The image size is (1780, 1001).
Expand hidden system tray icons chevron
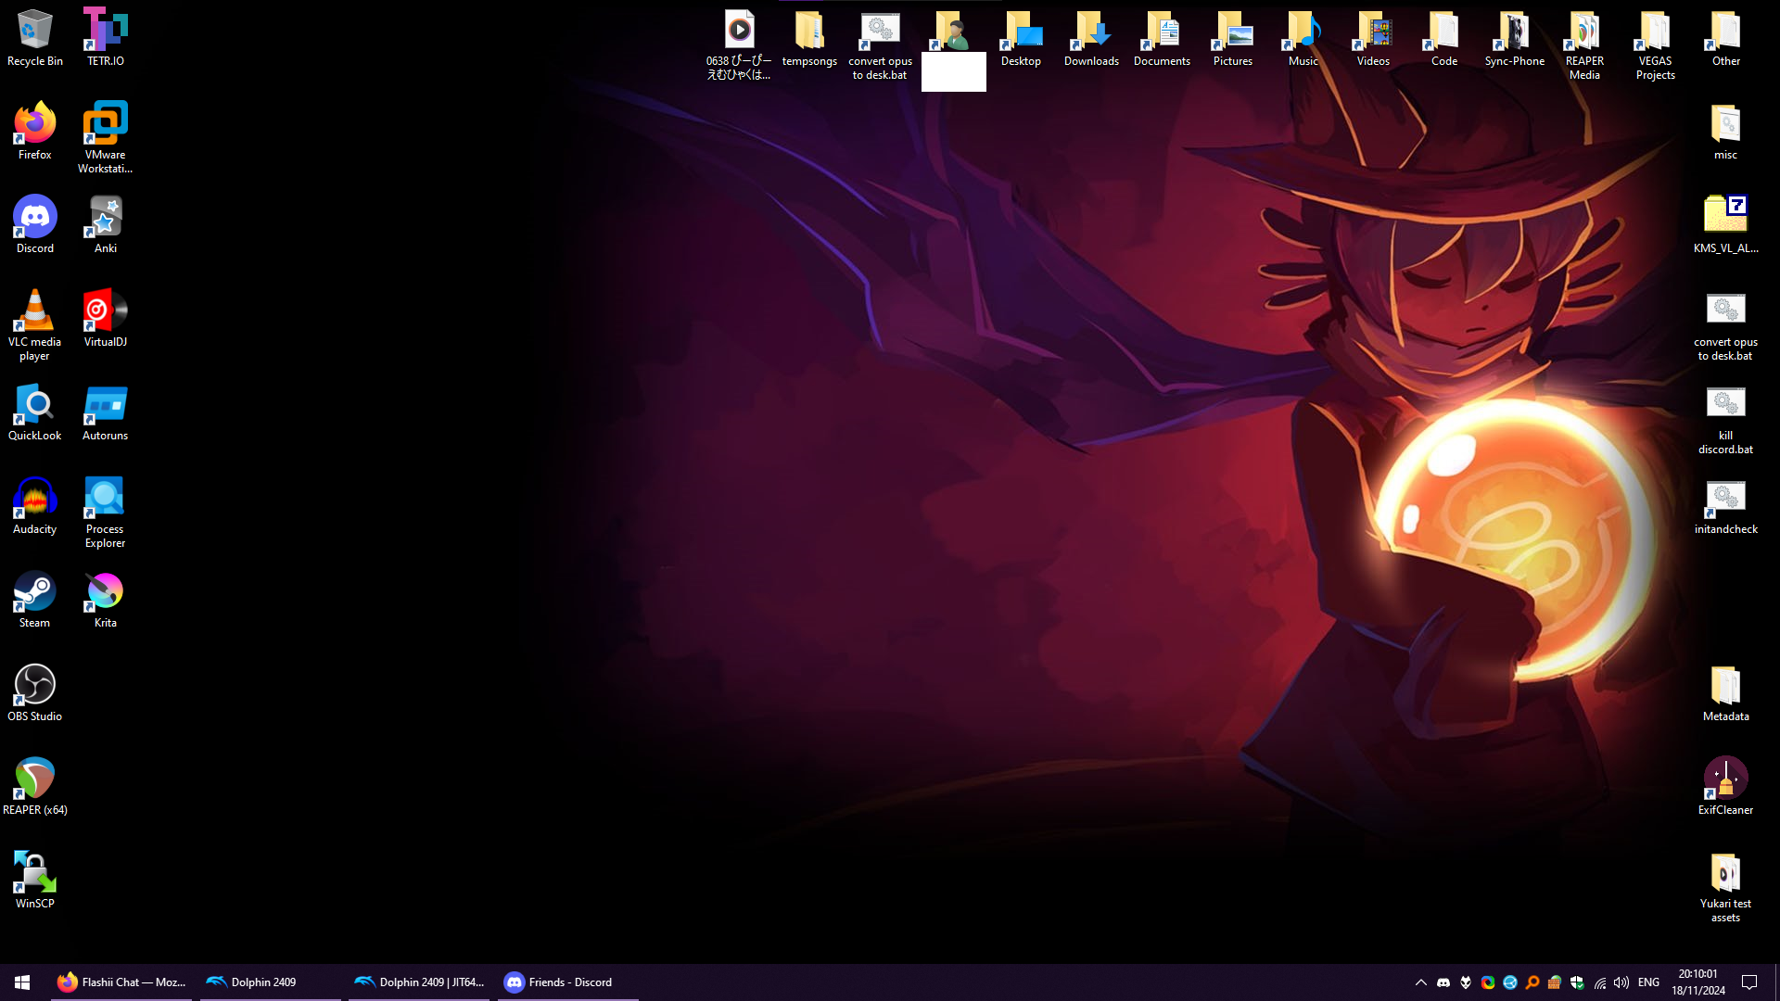pyautogui.click(x=1420, y=982)
